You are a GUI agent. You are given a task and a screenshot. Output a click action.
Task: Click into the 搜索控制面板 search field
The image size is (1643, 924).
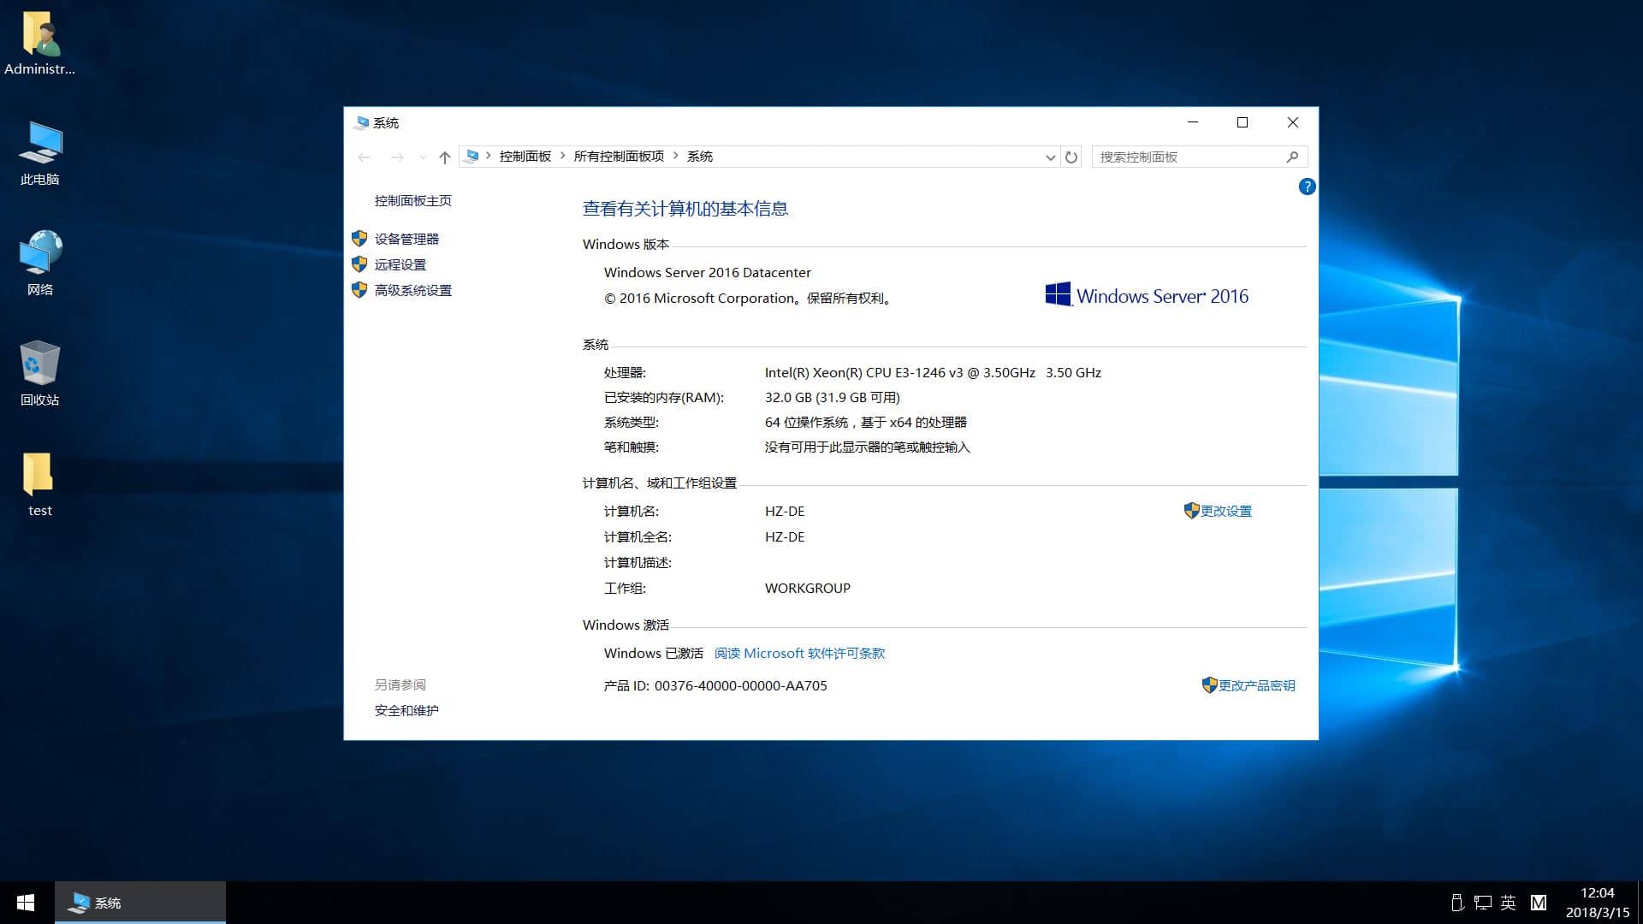[x=1185, y=157]
